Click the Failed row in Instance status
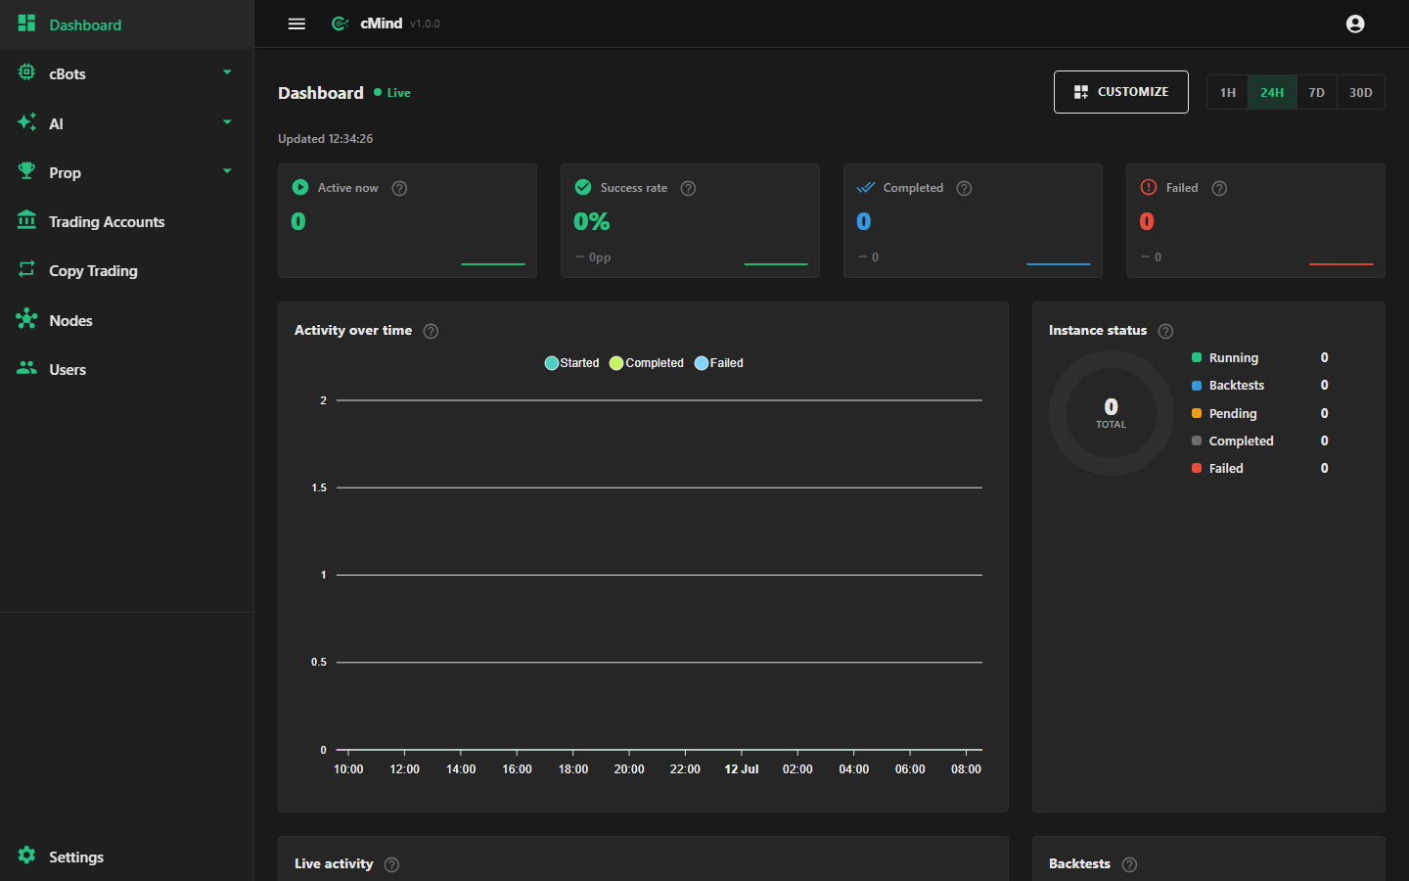Viewport: 1409px width, 881px height. (1260, 468)
